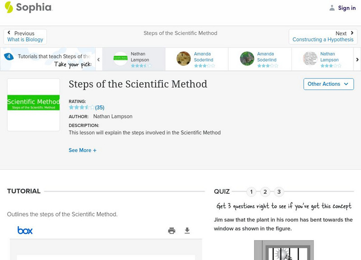Click the user profile icon near Sign in
Screen dimensions: 361x260
tap(332, 8)
